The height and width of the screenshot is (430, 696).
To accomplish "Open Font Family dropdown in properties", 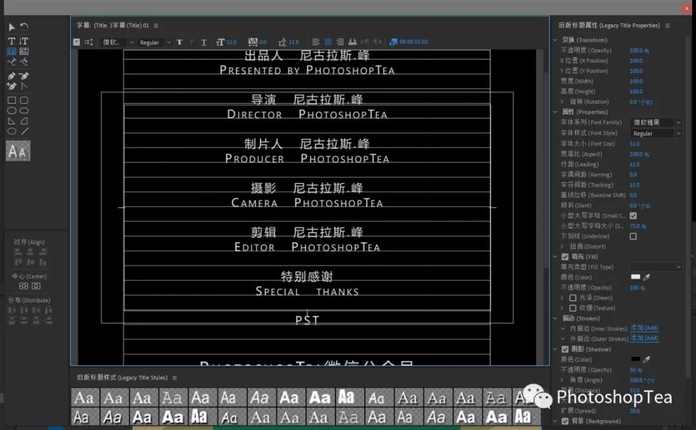I will pos(657,122).
